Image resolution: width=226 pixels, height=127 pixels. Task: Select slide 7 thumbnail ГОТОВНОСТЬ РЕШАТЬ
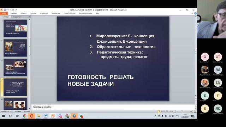pyautogui.click(x=15, y=87)
